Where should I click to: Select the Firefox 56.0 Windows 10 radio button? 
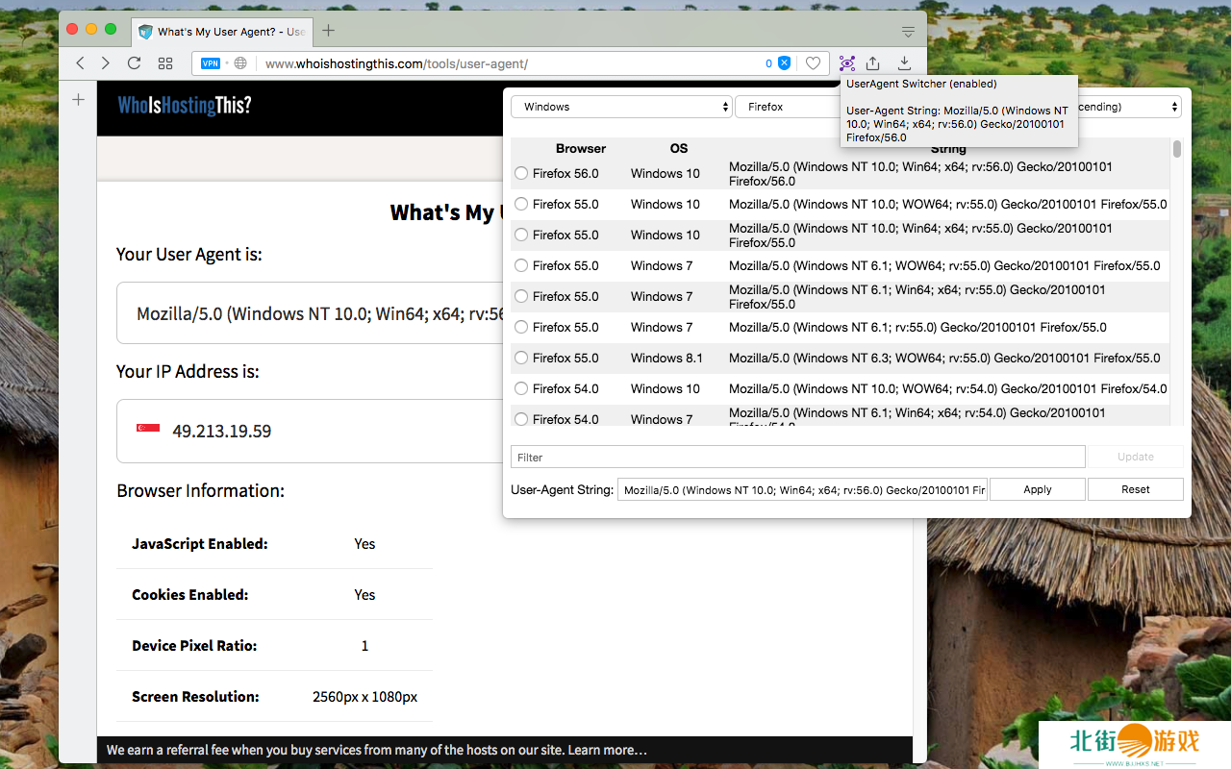click(521, 174)
